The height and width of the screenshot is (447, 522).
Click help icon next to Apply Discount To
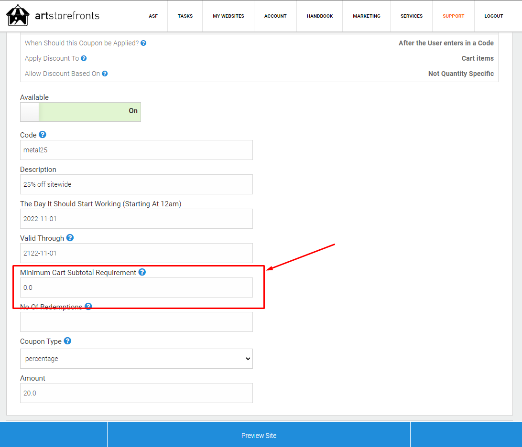(x=84, y=58)
